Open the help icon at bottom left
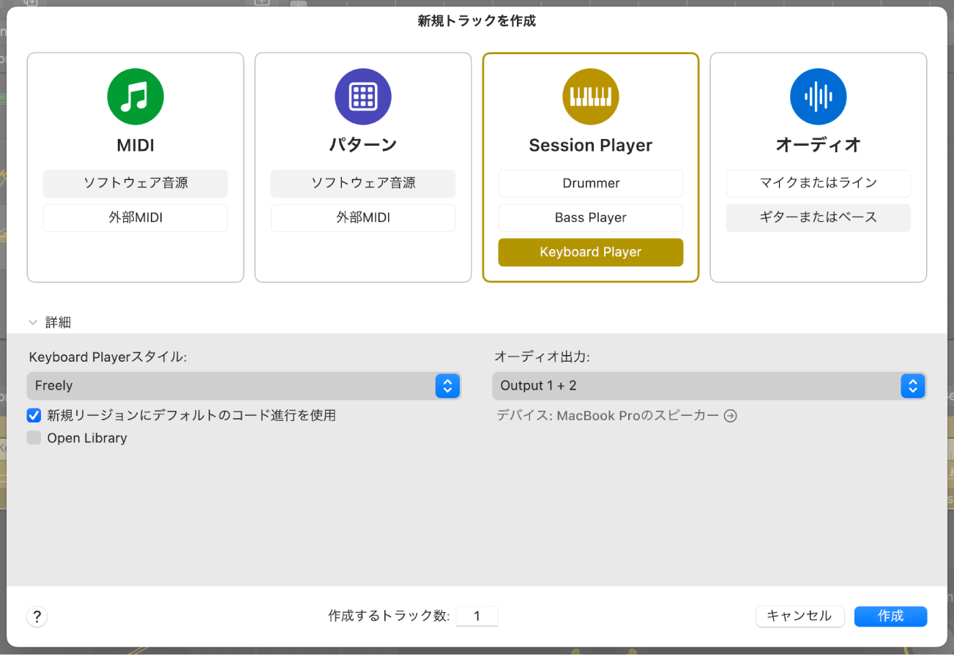This screenshot has width=954, height=656. point(37,616)
